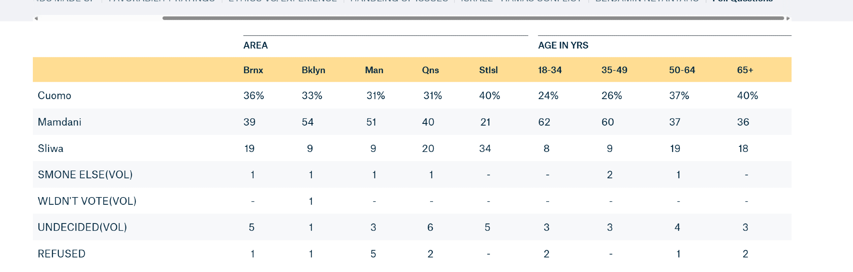Click the left arrow of the horizontal scrollbar

pyautogui.click(x=36, y=18)
